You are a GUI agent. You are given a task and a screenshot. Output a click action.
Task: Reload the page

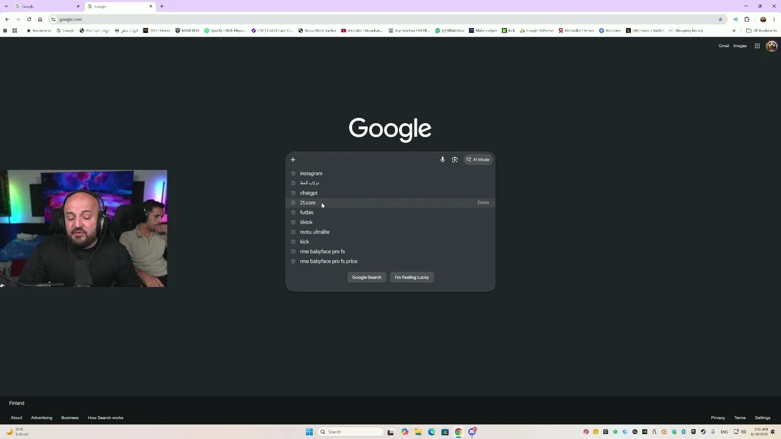tap(29, 20)
